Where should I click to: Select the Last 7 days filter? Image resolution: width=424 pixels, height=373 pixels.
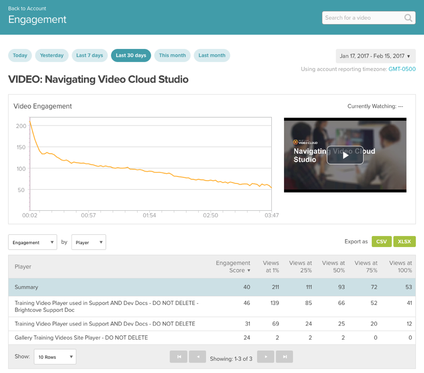pyautogui.click(x=90, y=56)
